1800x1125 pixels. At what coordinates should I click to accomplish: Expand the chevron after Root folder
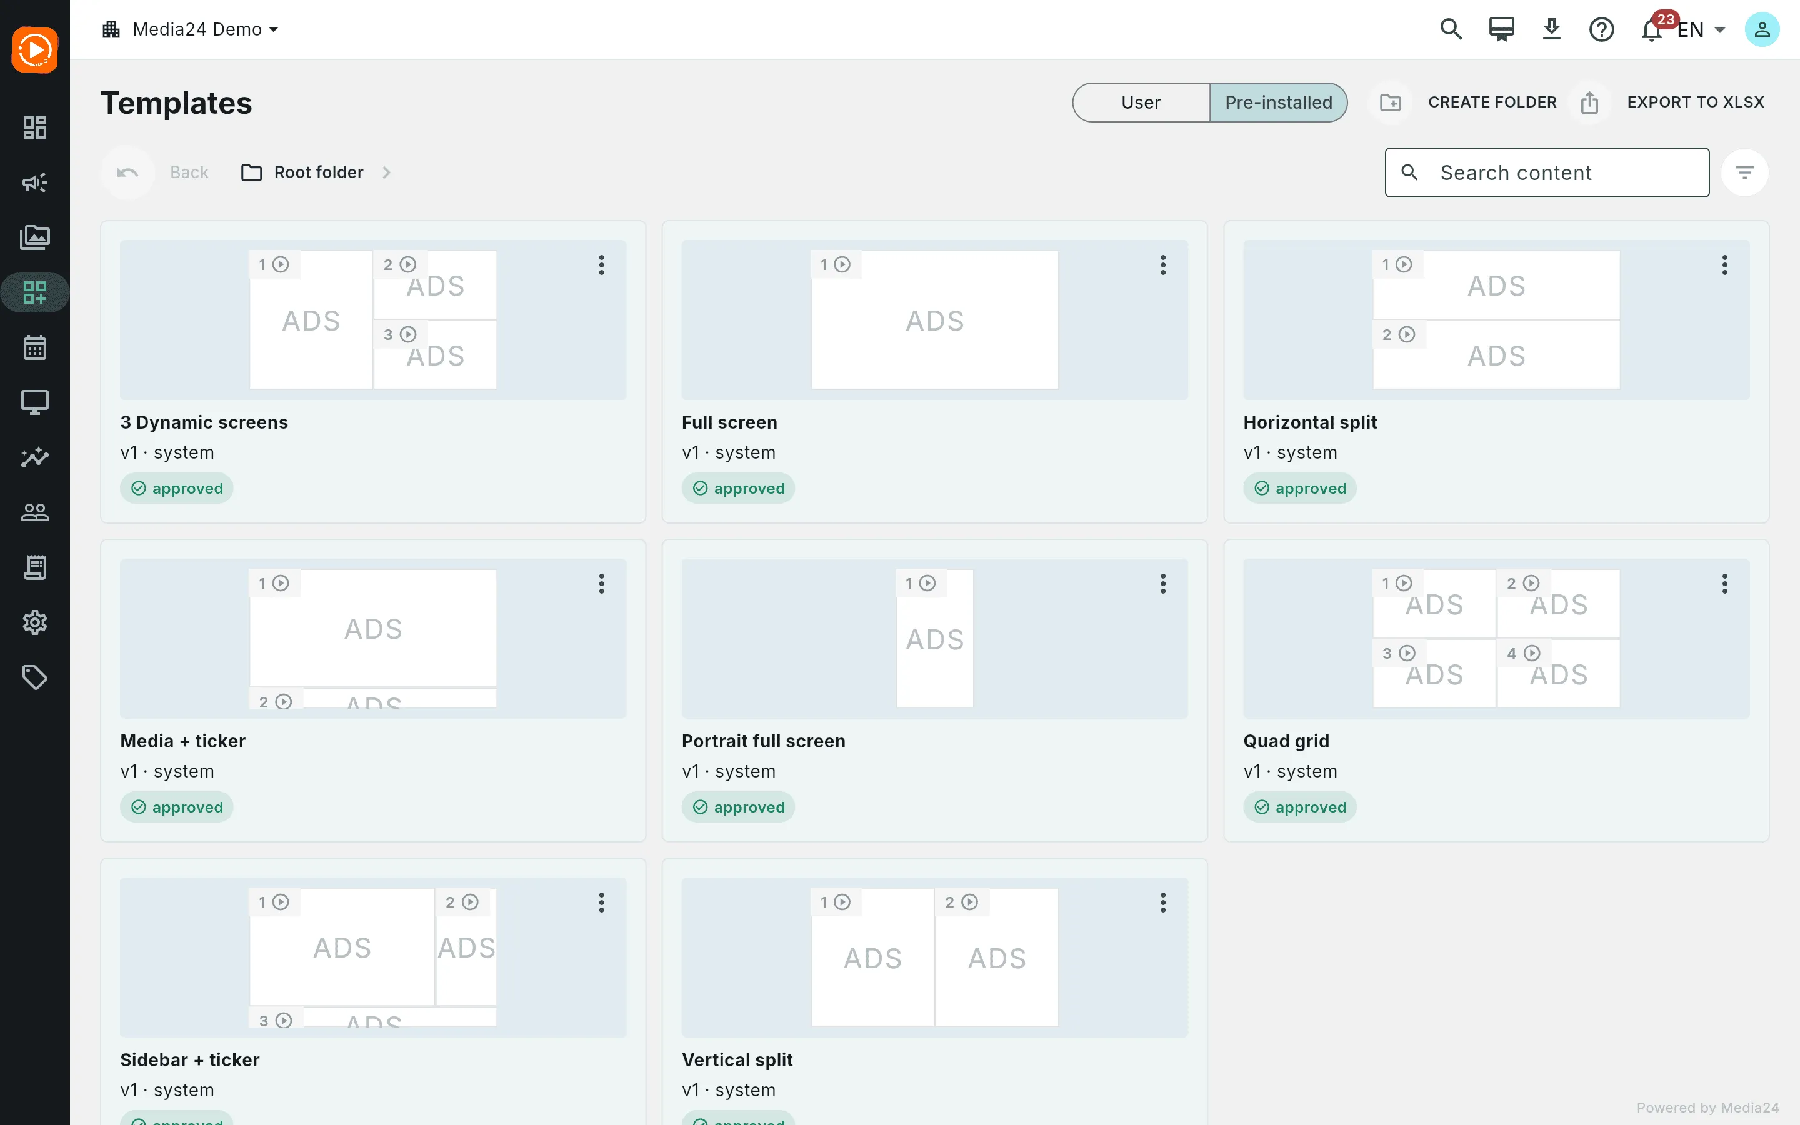point(386,172)
